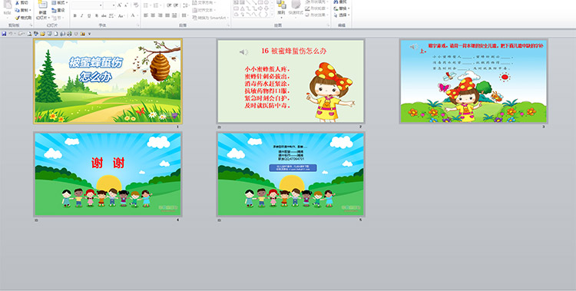Click the Arrange shapes icon
This screenshot has height=291, width=576.
pyautogui.click(x=281, y=5)
